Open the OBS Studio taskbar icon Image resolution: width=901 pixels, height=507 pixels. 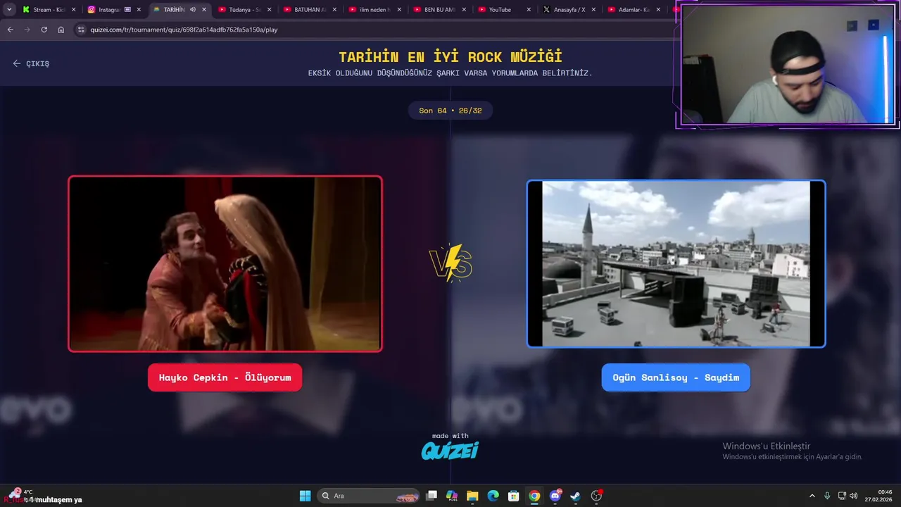pos(596,496)
